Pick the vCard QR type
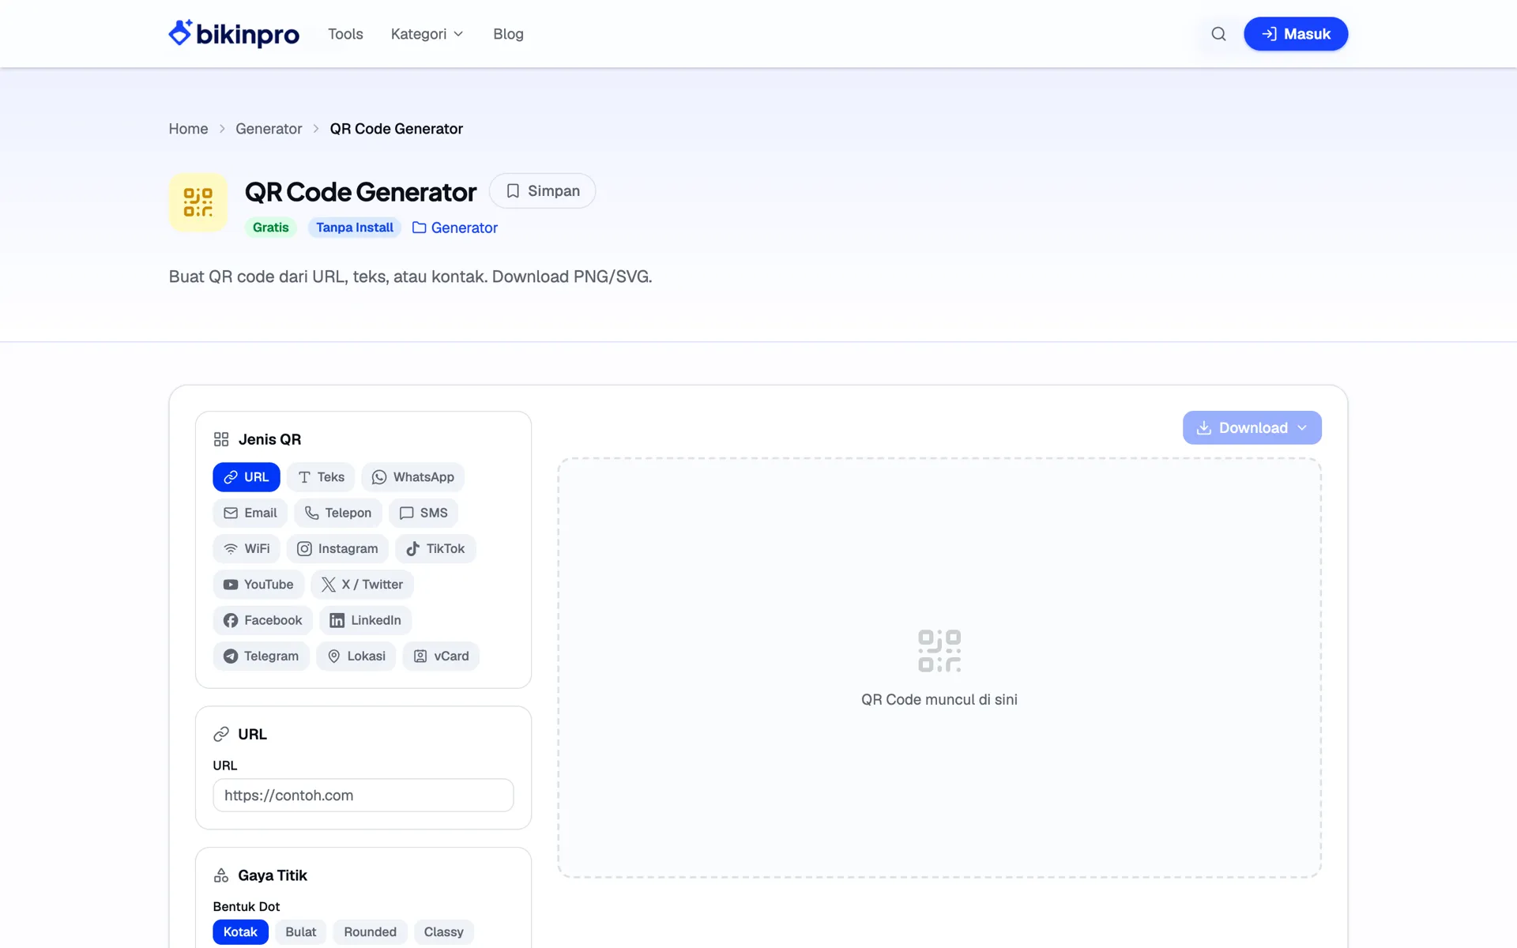 (442, 656)
